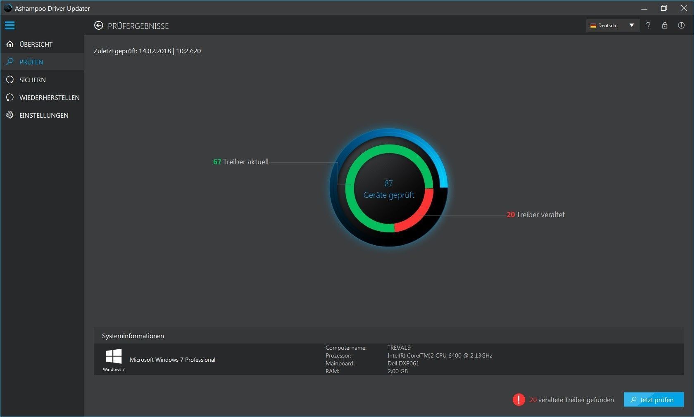695x417 pixels.
Task: Click the Einstellungen gear icon
Action: 10,115
